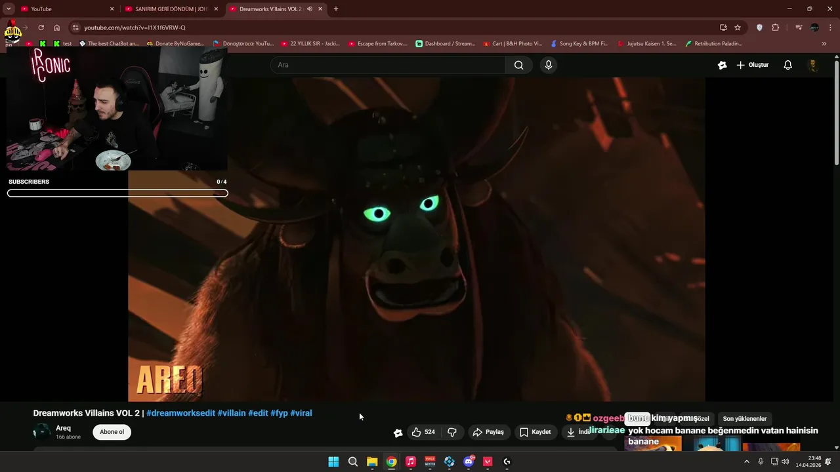The image size is (840, 472).
Task: Open Windows taskbar search
Action: (353, 462)
